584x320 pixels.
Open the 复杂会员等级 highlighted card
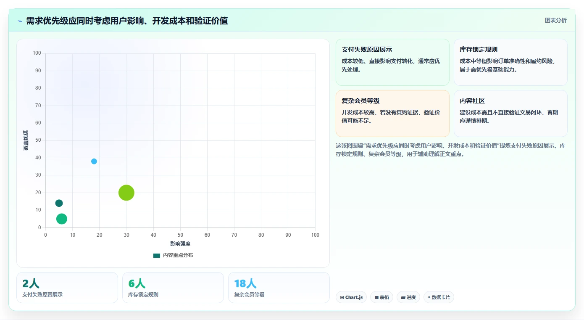pos(392,114)
